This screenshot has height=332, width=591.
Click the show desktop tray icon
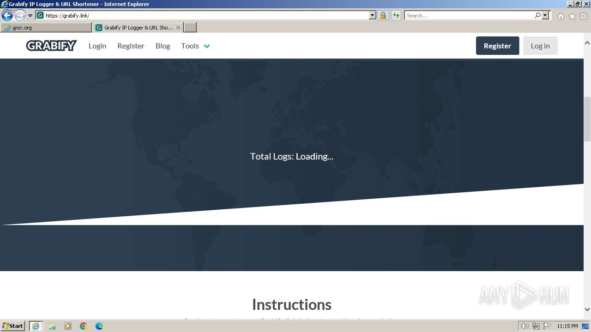click(585, 326)
